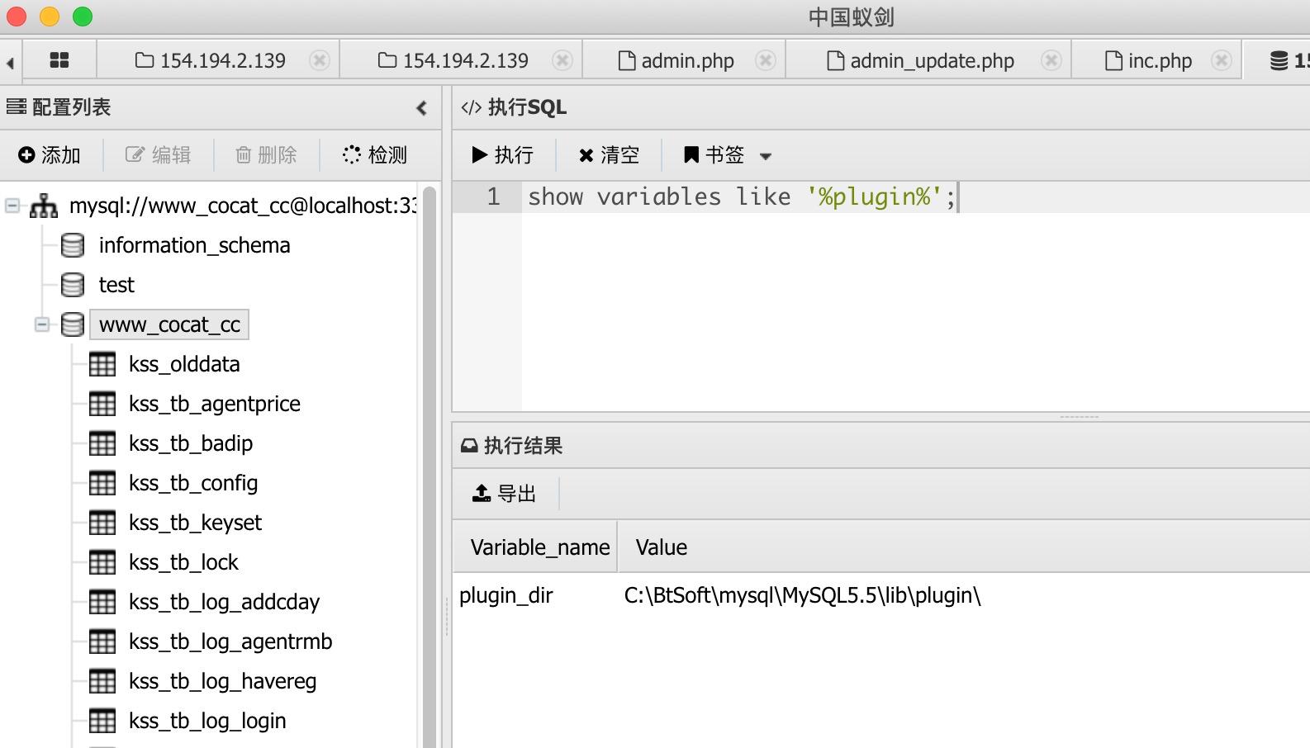Click the 删除 delete button

tap(267, 155)
